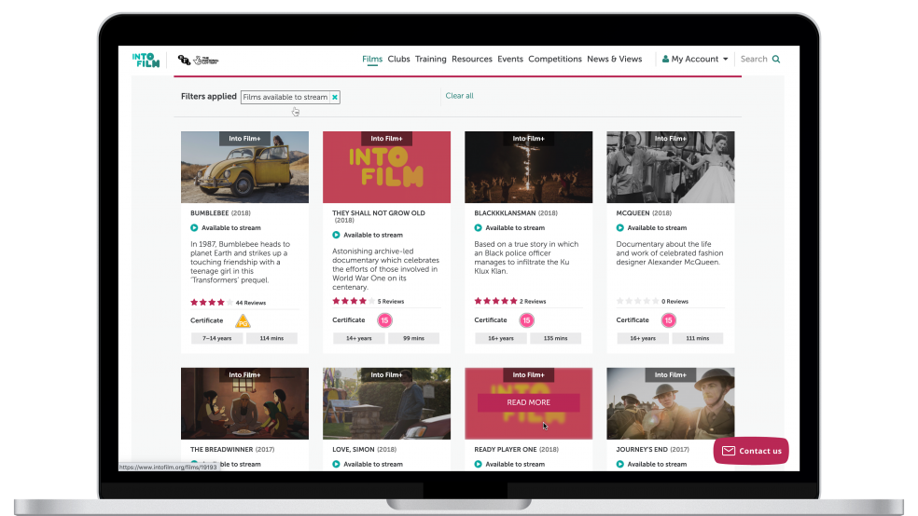Click the 44 Reviews text
Screen dimensions: 918x516
[251, 303]
